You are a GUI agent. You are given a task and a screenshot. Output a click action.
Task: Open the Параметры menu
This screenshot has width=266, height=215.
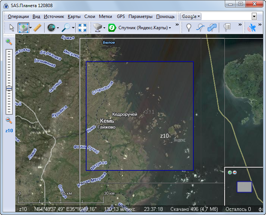click(140, 16)
